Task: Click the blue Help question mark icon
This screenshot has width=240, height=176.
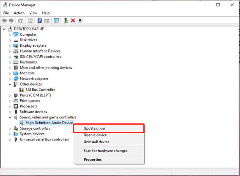Action: (40, 21)
